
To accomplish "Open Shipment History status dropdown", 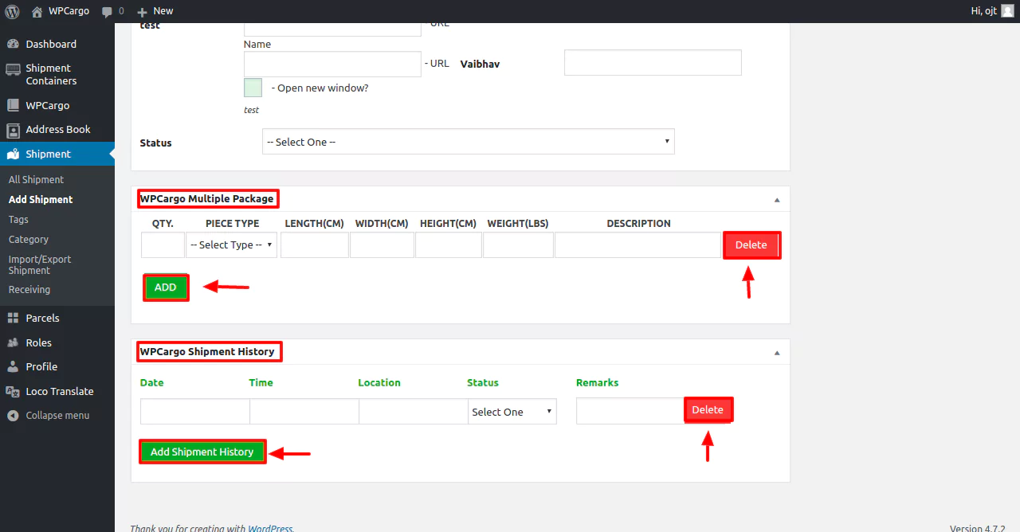I will (x=512, y=412).
